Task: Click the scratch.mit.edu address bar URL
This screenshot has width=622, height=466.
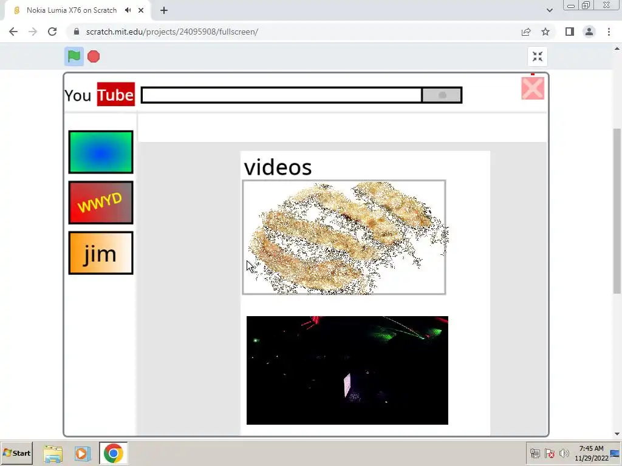Action: (172, 32)
